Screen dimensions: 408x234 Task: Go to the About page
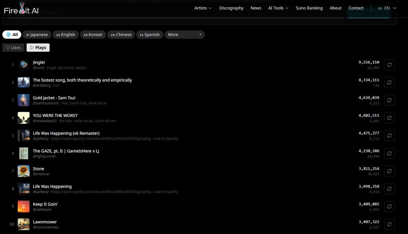click(x=336, y=8)
